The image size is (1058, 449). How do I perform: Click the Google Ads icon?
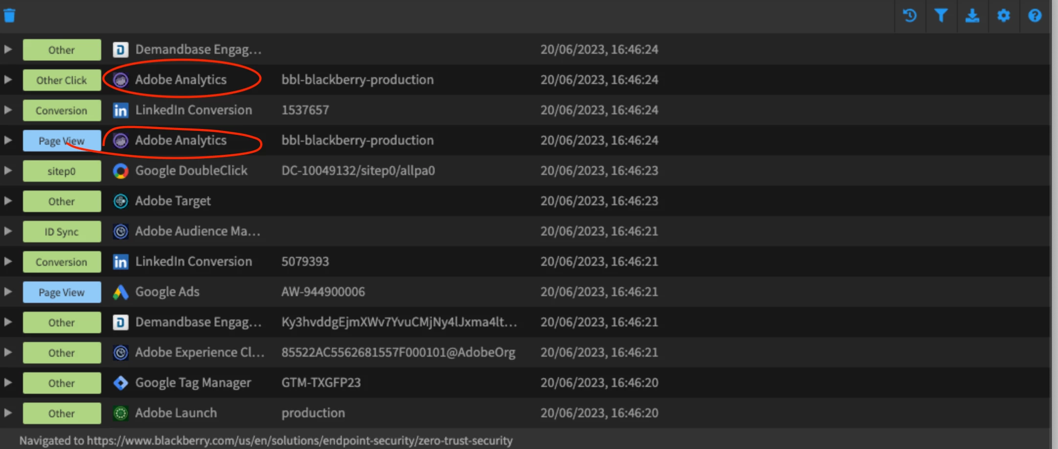[x=120, y=292]
